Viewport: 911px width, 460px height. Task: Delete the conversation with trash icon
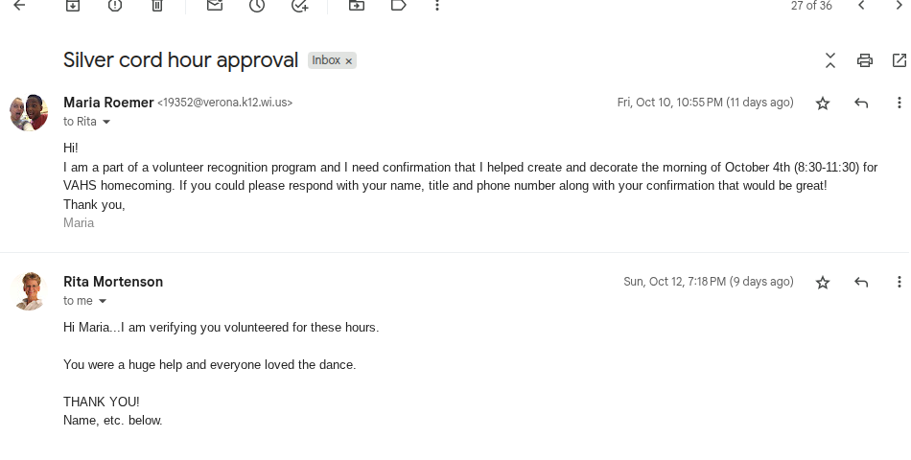(x=157, y=6)
